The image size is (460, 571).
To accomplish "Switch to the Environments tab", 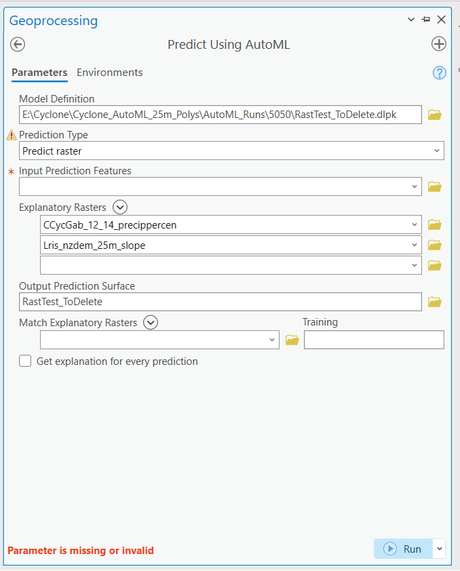I will click(x=109, y=73).
